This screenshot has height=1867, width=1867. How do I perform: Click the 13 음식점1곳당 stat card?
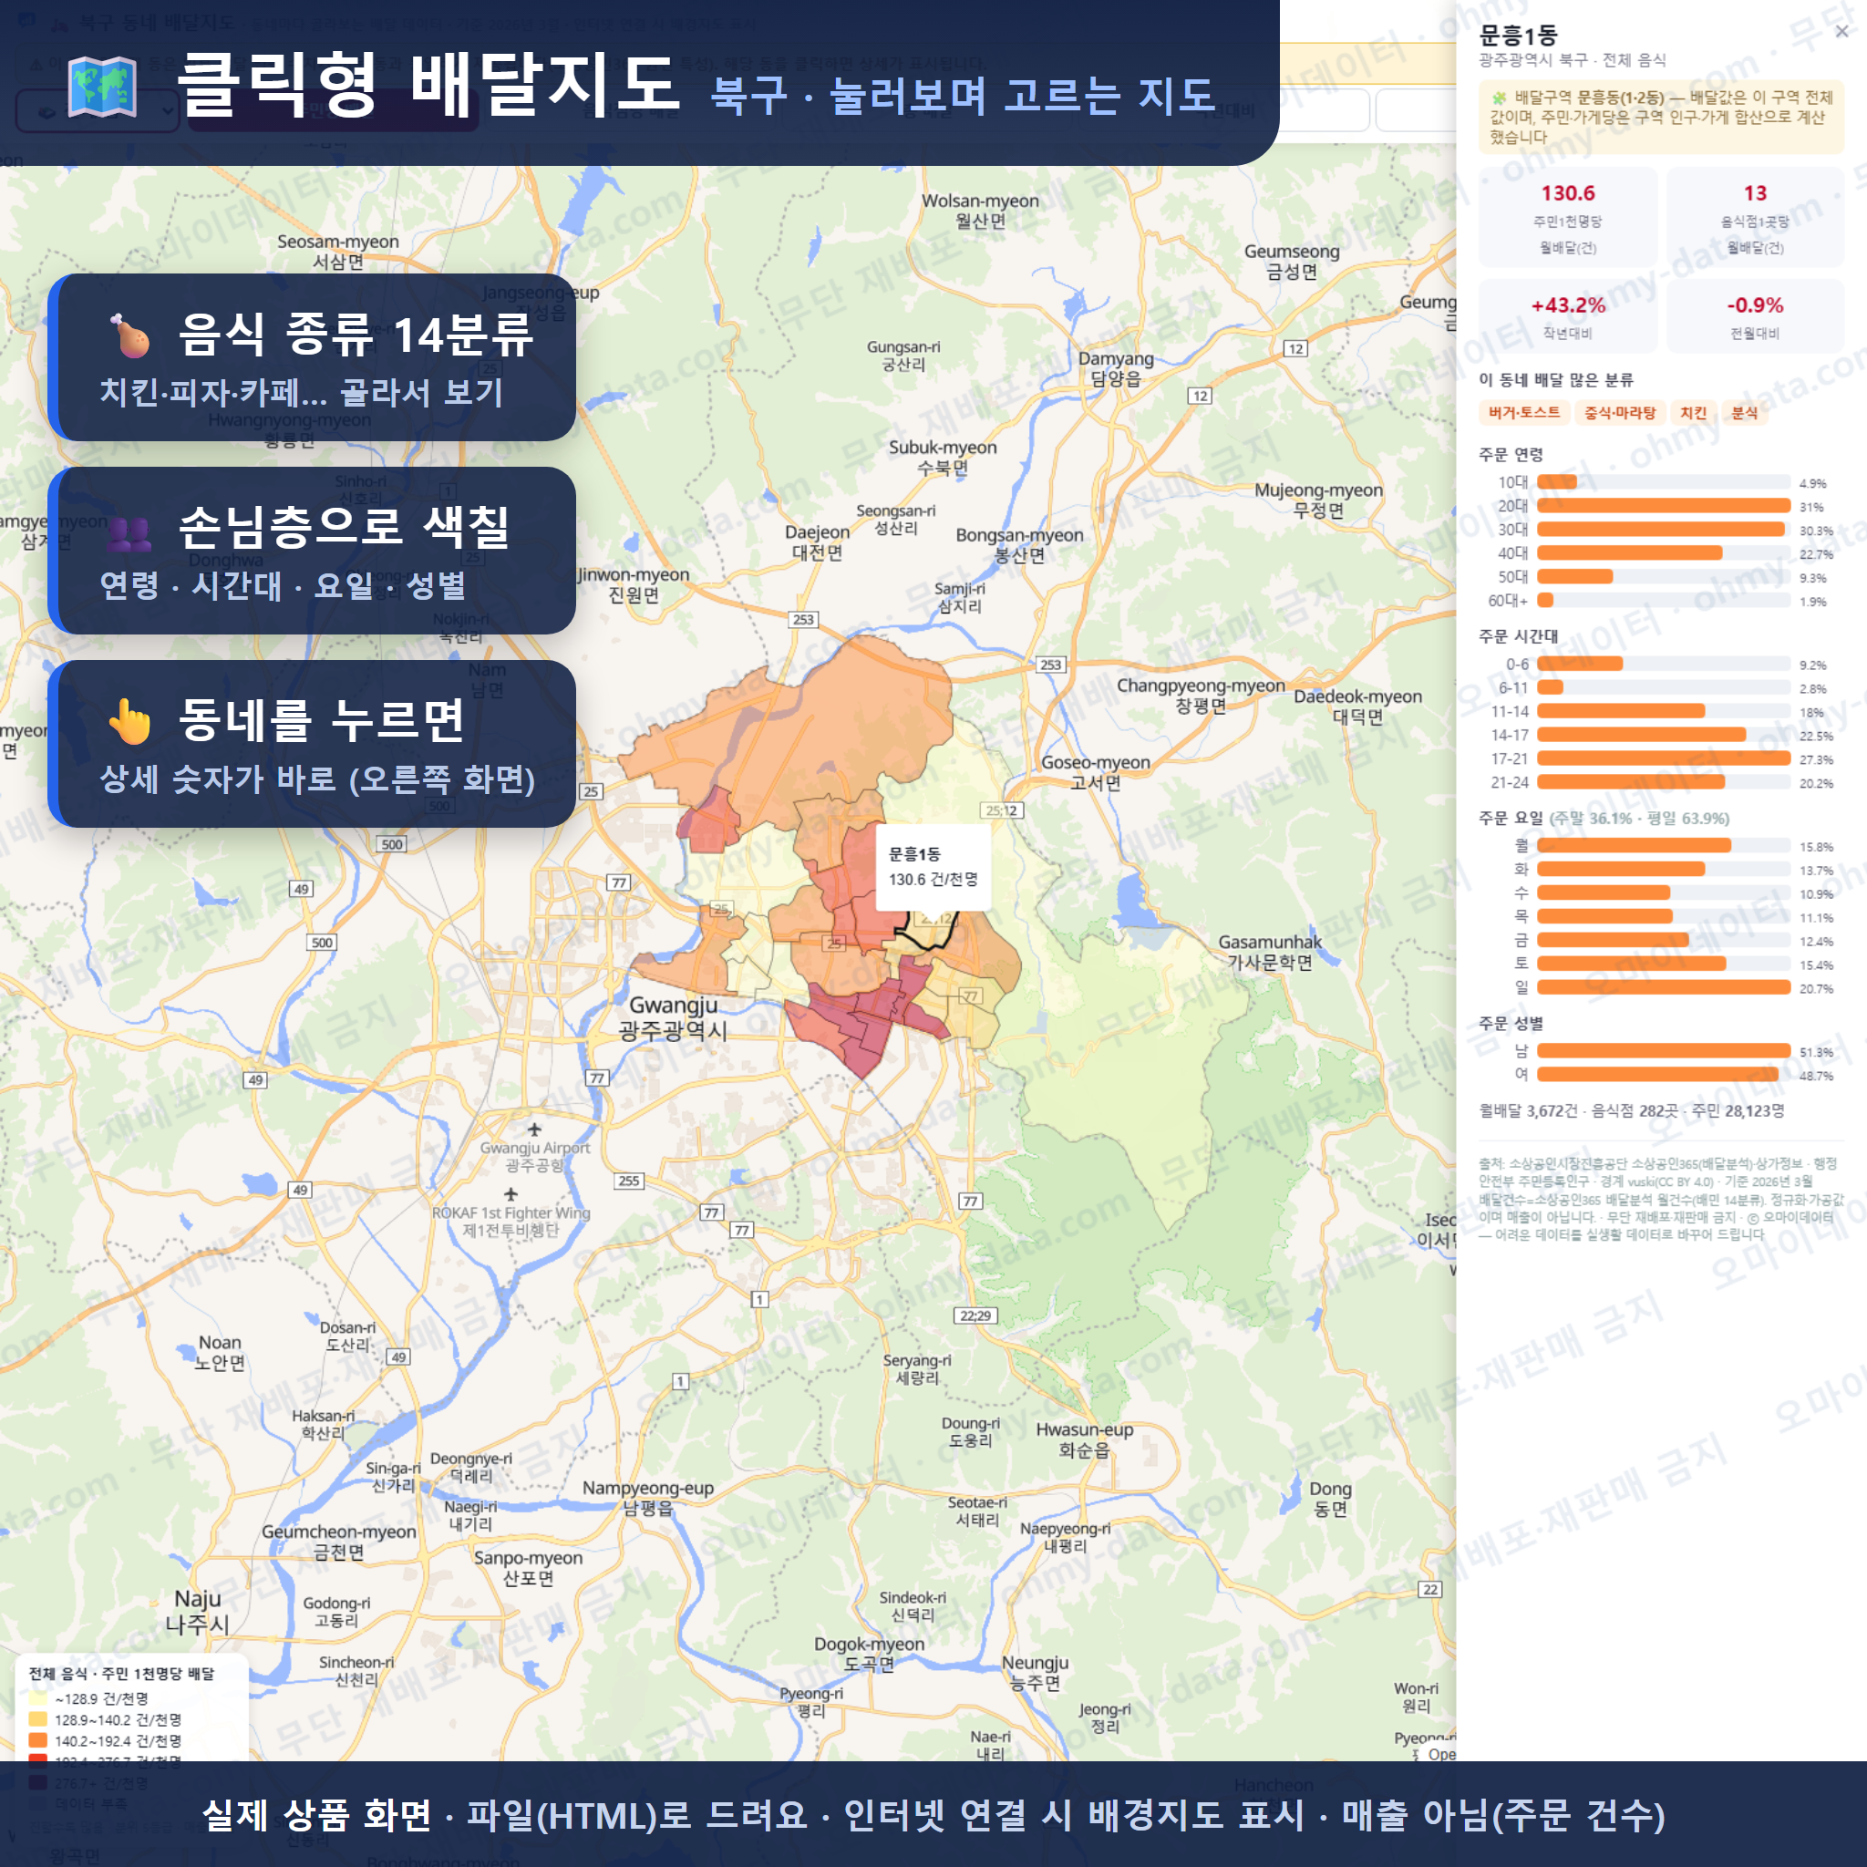coord(1755,218)
